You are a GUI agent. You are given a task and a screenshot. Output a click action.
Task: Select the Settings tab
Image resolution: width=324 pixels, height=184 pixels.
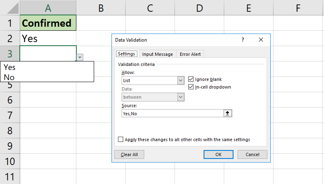tap(126, 54)
